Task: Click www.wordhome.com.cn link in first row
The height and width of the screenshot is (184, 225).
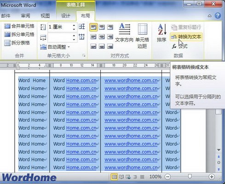Action: pyautogui.click(x=131, y=80)
